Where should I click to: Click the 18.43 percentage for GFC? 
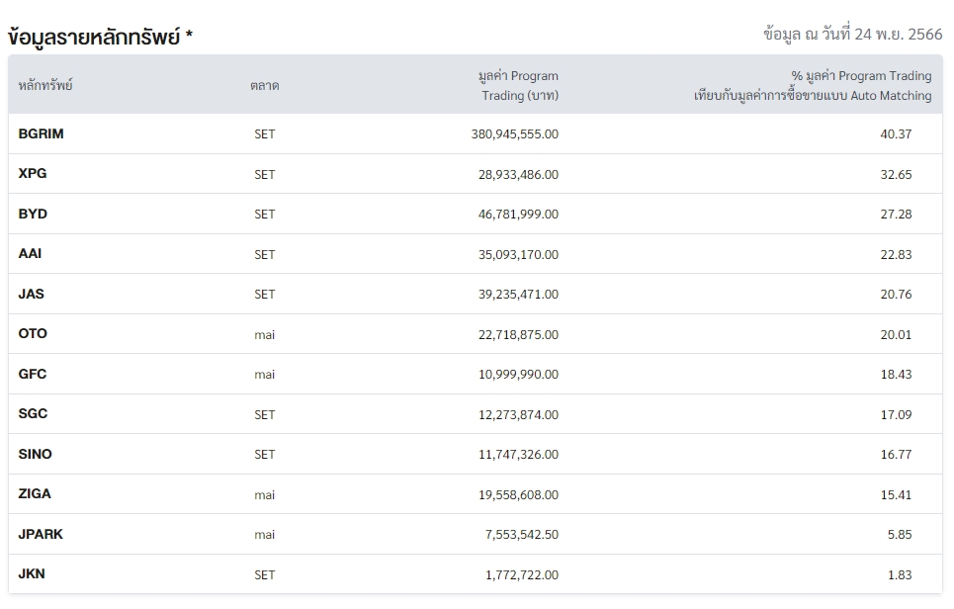pyautogui.click(x=896, y=374)
